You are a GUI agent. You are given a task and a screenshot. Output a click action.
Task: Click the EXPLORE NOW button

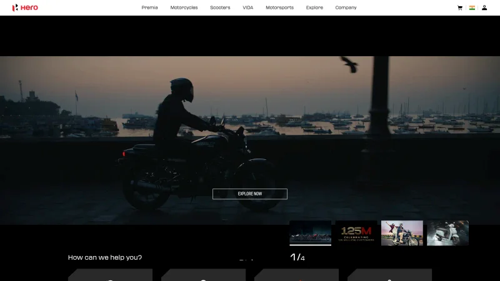pyautogui.click(x=249, y=194)
